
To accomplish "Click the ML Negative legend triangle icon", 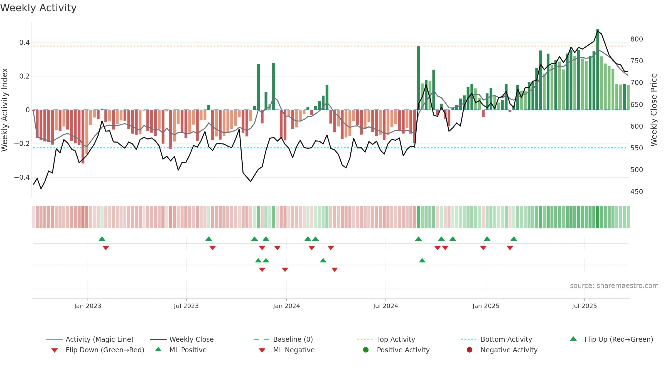I will point(262,350).
